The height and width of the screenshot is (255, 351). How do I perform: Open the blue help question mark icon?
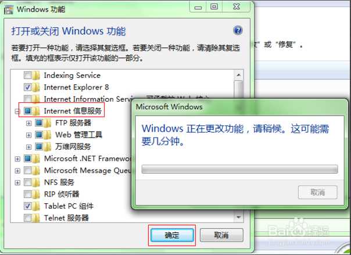point(238,30)
